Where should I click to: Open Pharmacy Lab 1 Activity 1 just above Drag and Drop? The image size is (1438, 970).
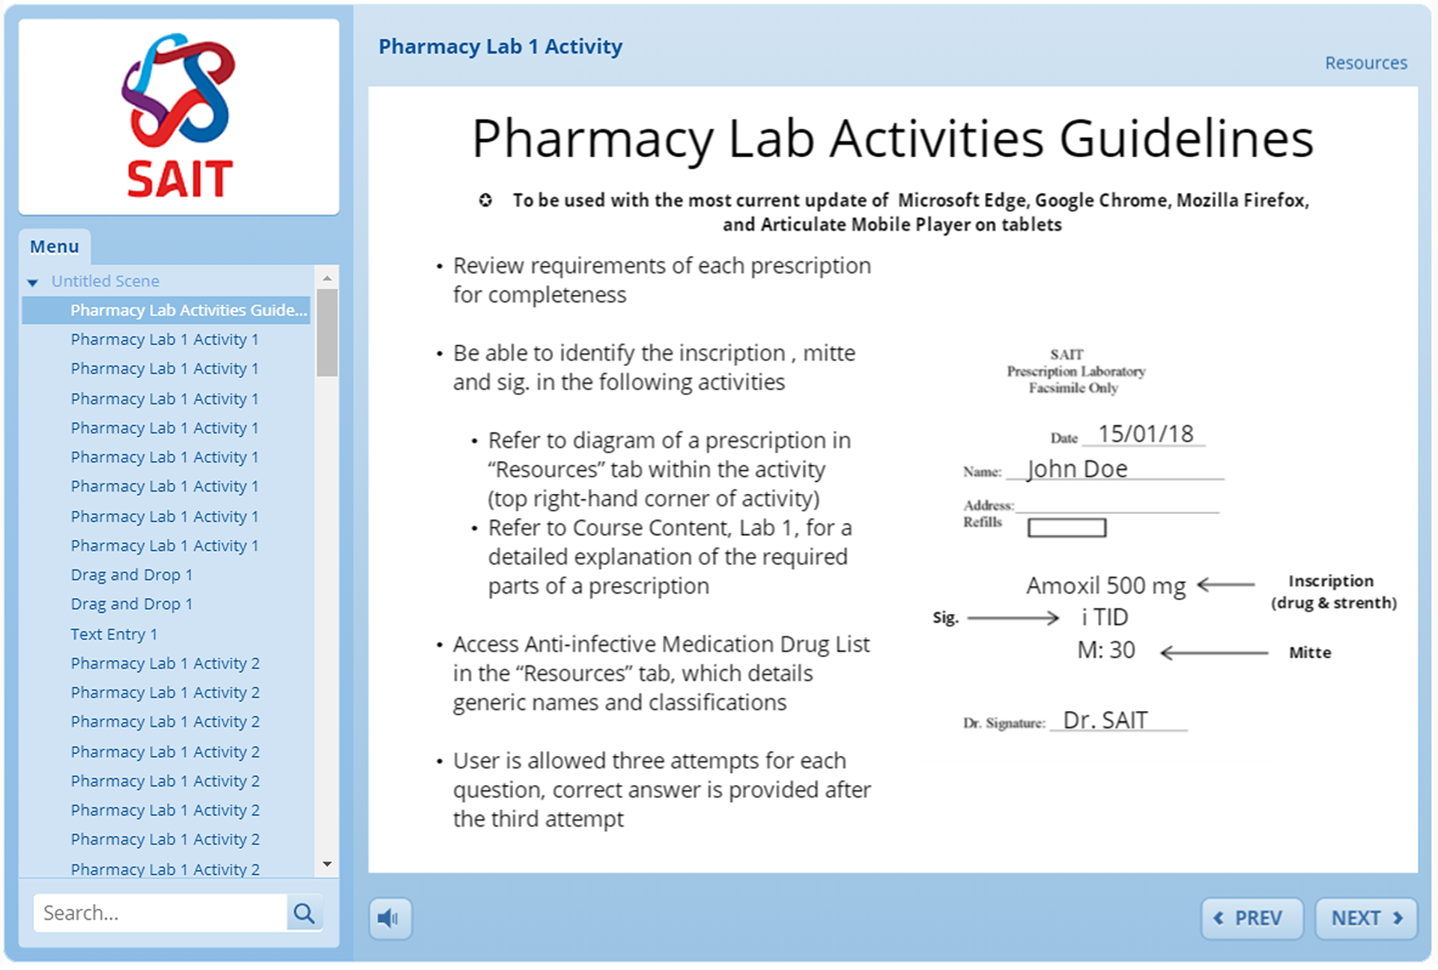[164, 546]
